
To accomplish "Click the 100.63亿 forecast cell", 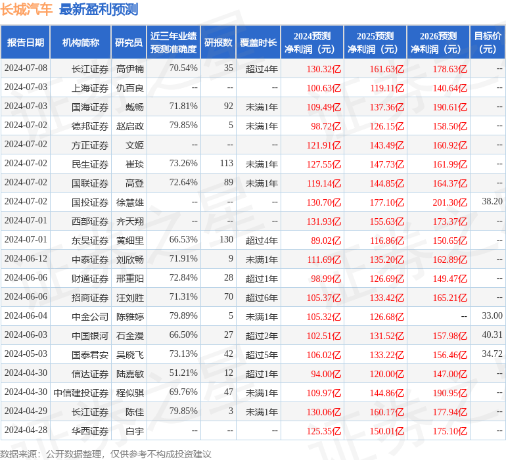I will coord(324,88).
